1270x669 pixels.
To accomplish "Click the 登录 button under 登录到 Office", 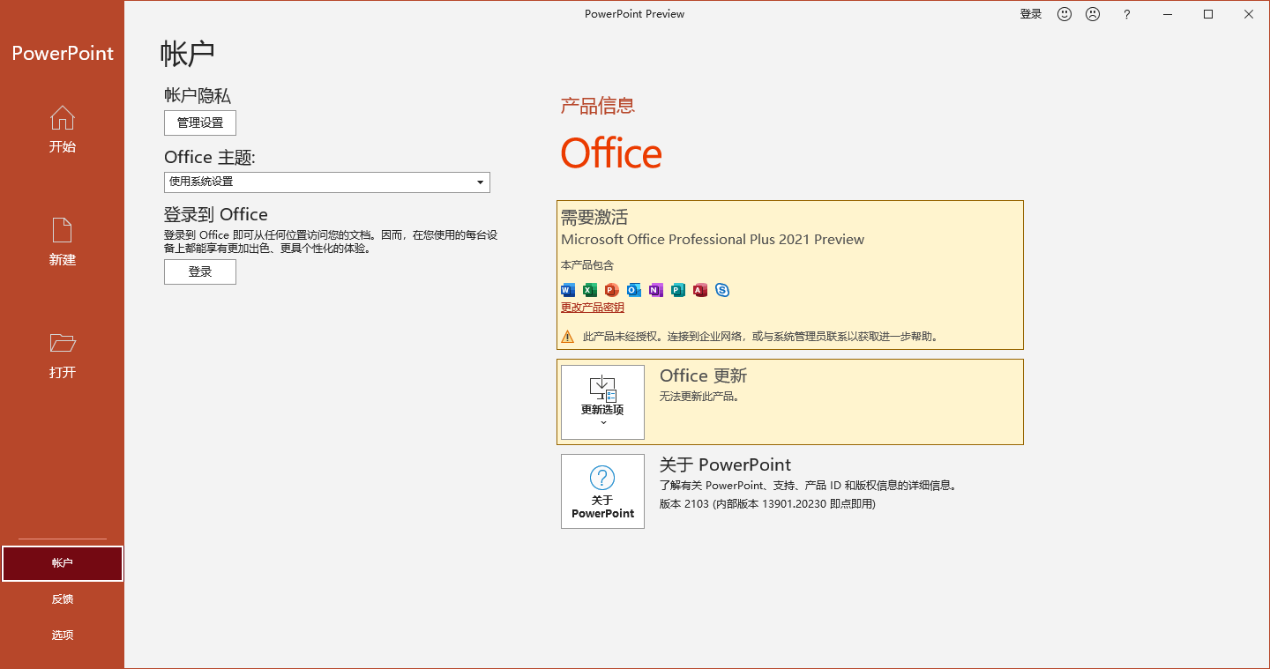I will (199, 271).
